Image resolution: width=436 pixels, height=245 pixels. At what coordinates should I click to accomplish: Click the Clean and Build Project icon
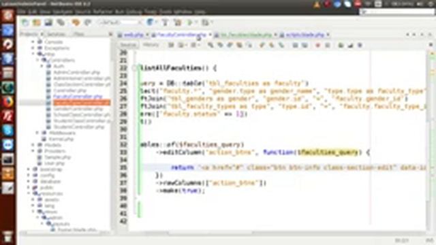click(177, 22)
